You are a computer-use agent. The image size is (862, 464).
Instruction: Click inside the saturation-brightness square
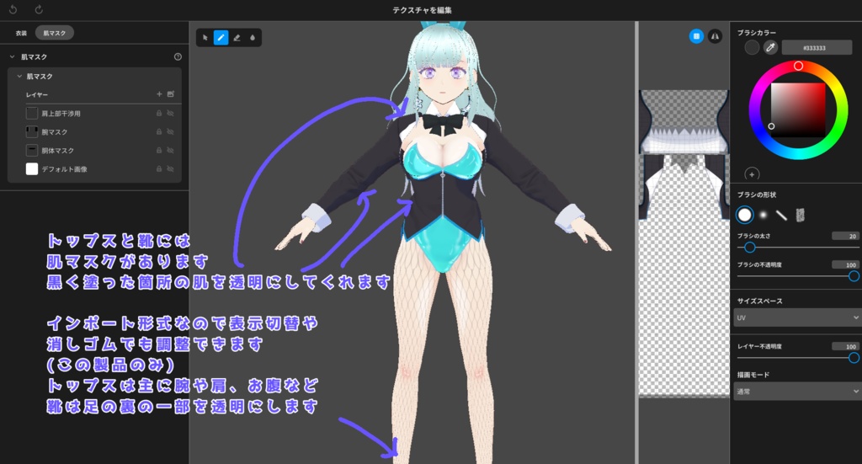798,109
